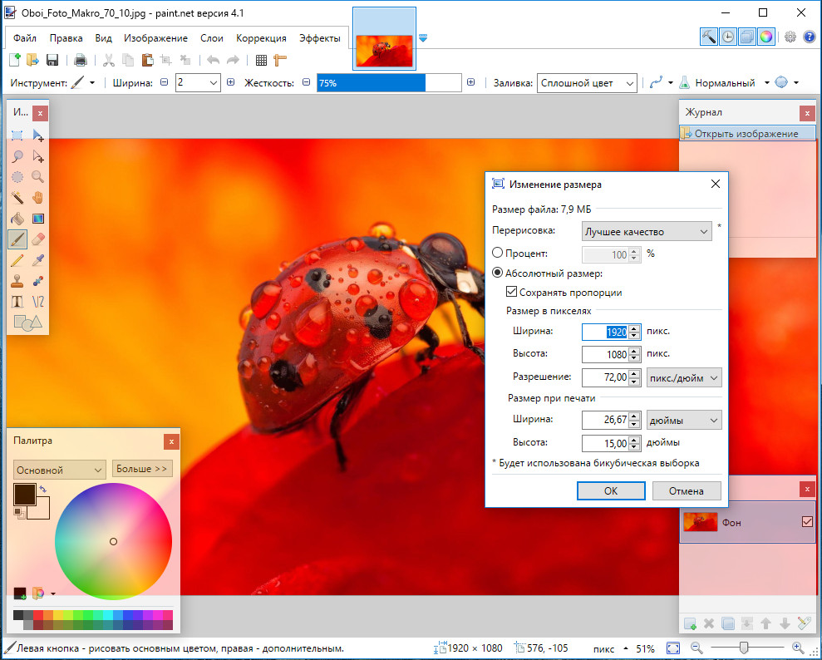Toggle the Сохранять пропорции checkbox
The width and height of the screenshot is (822, 660).
pyautogui.click(x=512, y=293)
